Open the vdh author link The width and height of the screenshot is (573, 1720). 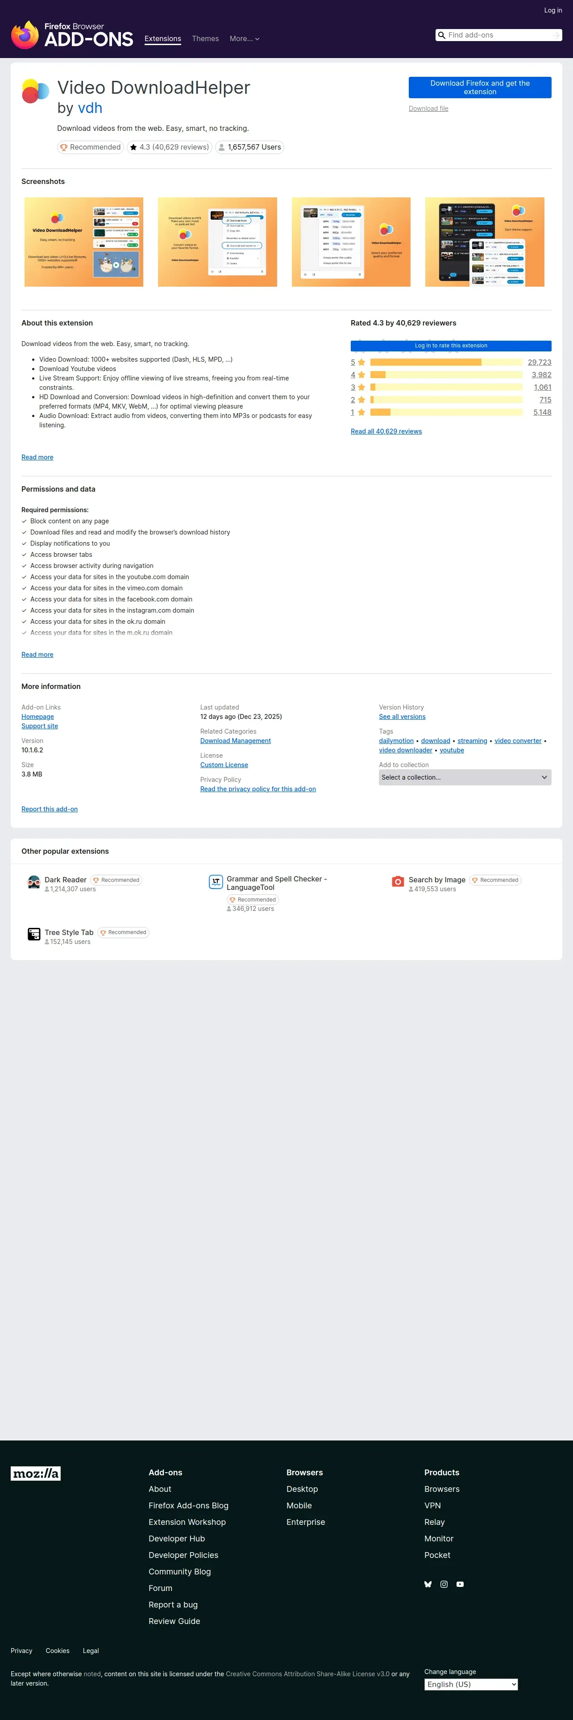90,108
